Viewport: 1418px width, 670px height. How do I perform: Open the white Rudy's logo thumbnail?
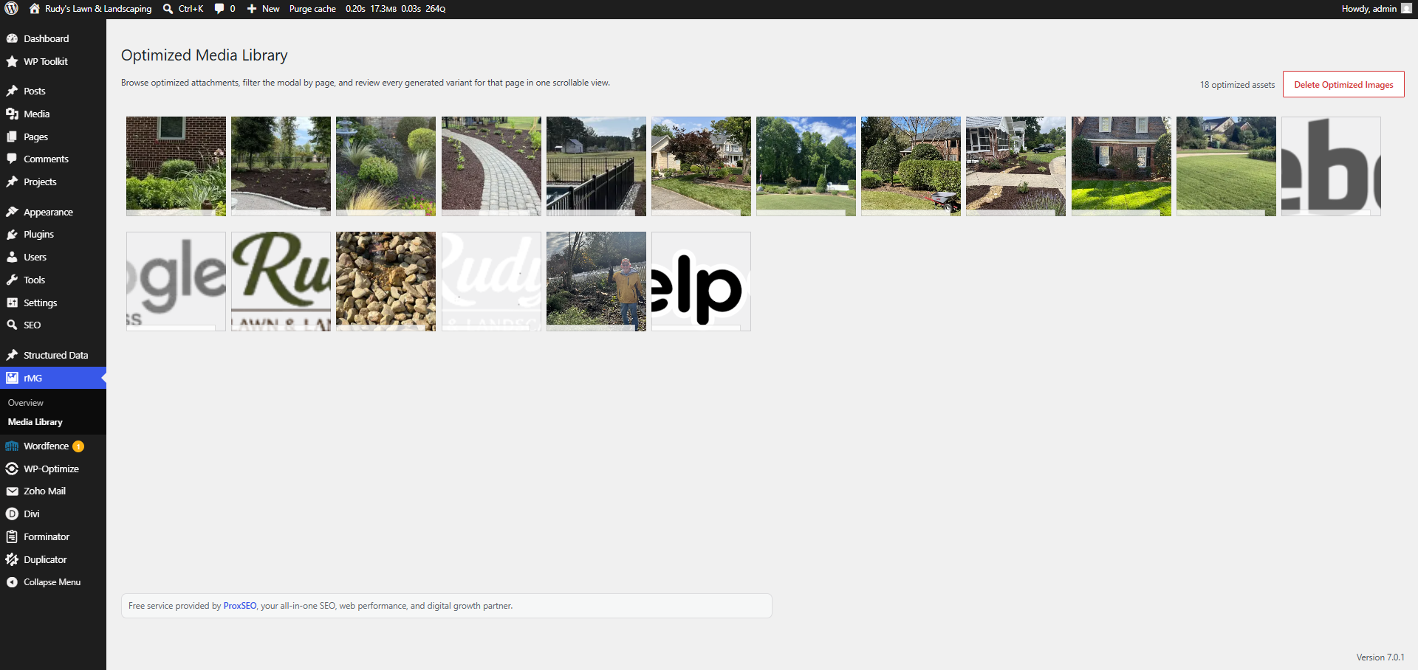coord(491,281)
